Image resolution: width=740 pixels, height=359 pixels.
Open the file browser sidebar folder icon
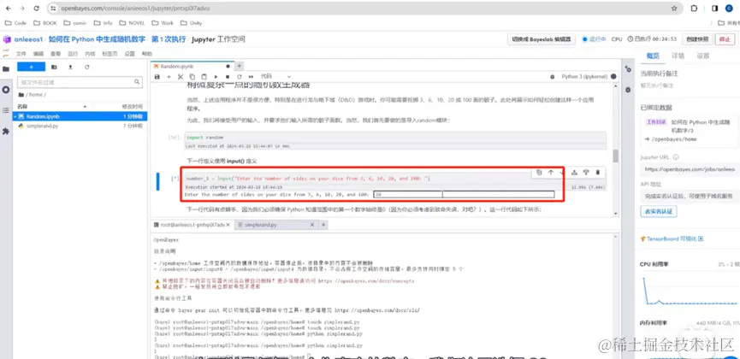tap(6, 69)
